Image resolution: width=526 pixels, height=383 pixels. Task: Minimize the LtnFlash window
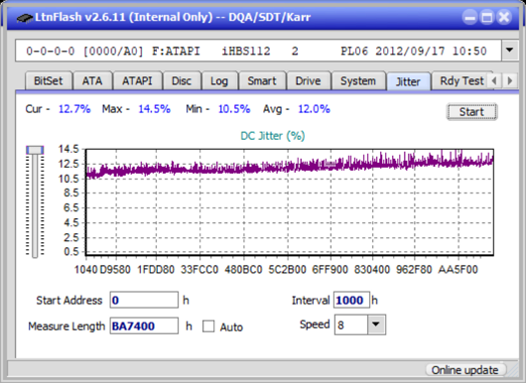pos(470,17)
